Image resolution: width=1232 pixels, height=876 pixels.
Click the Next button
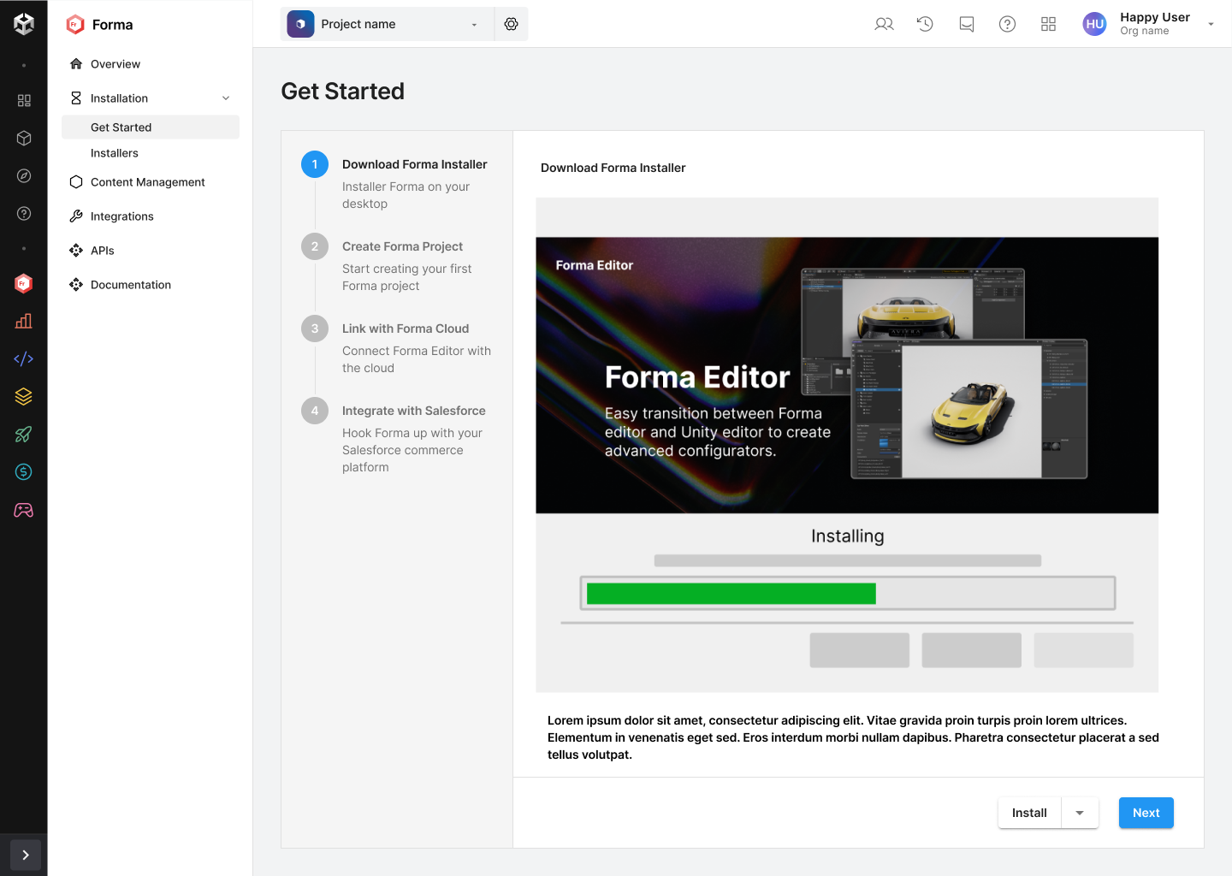point(1146,813)
